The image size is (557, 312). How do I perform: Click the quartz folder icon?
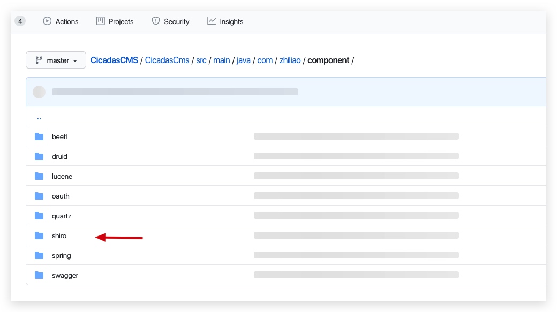39,216
